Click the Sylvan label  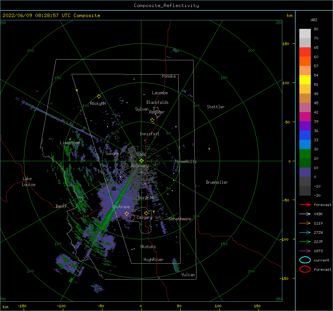[x=142, y=109]
